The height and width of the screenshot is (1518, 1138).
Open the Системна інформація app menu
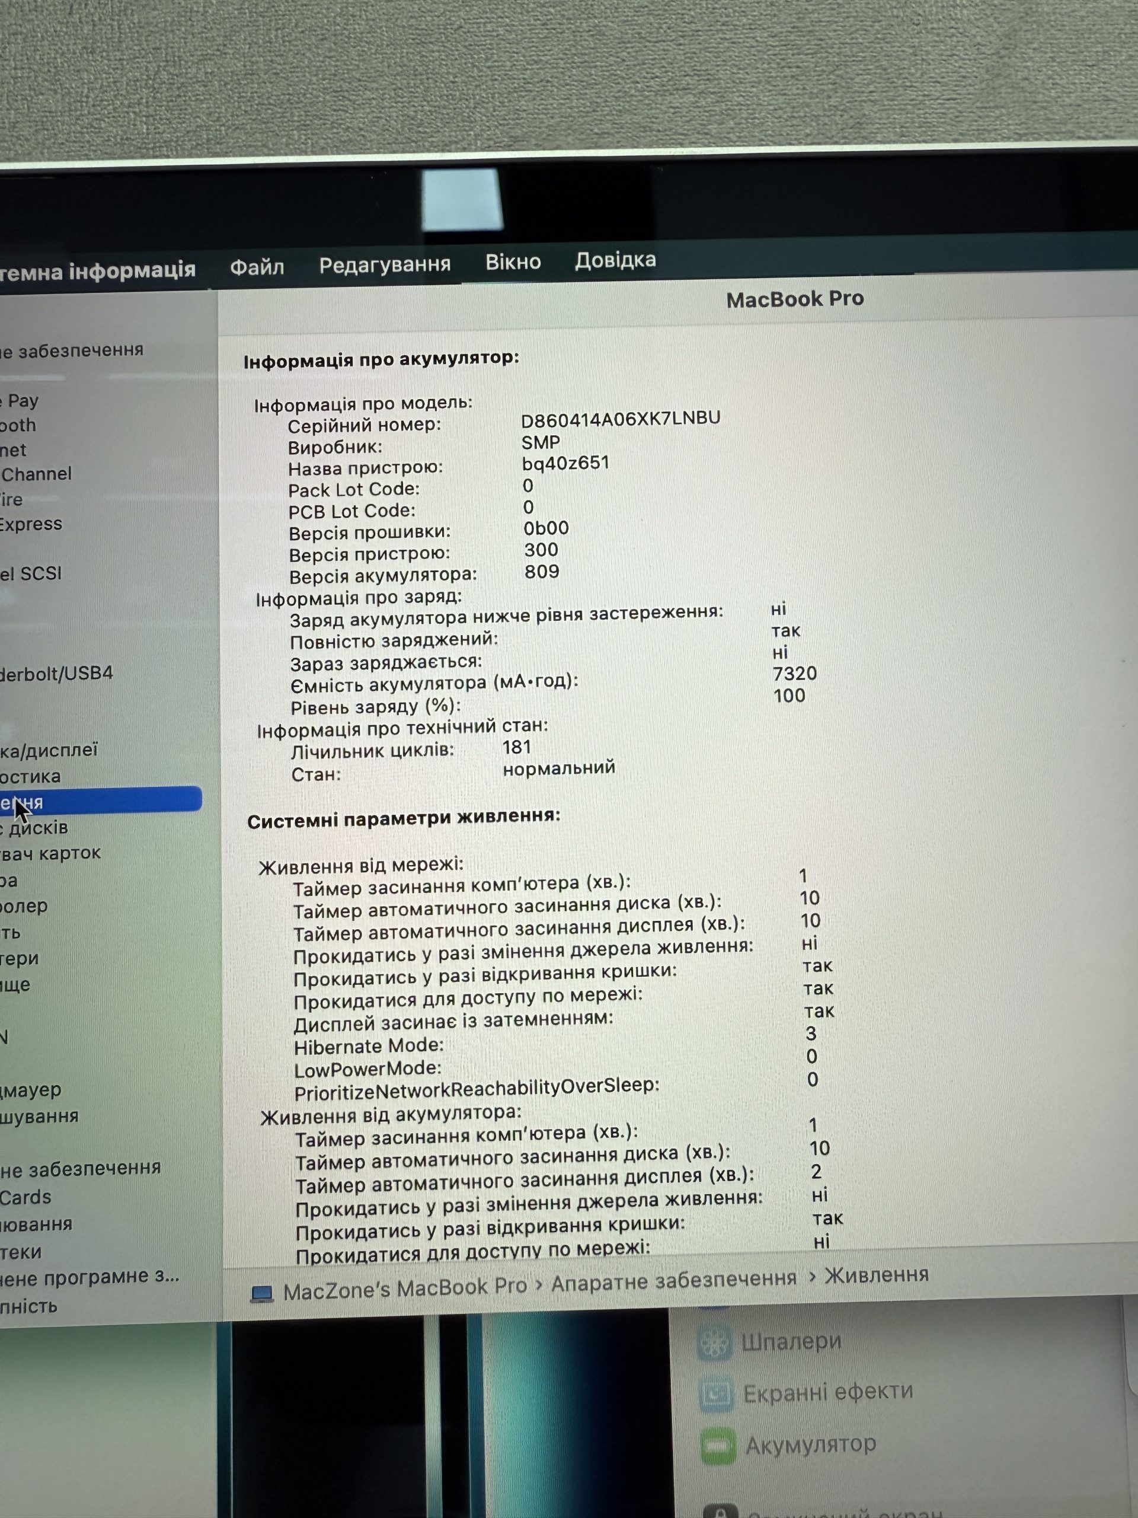(98, 270)
